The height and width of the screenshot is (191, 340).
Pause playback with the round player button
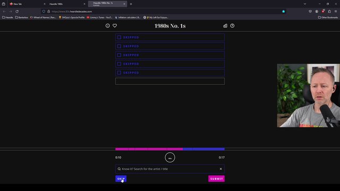coord(170,158)
